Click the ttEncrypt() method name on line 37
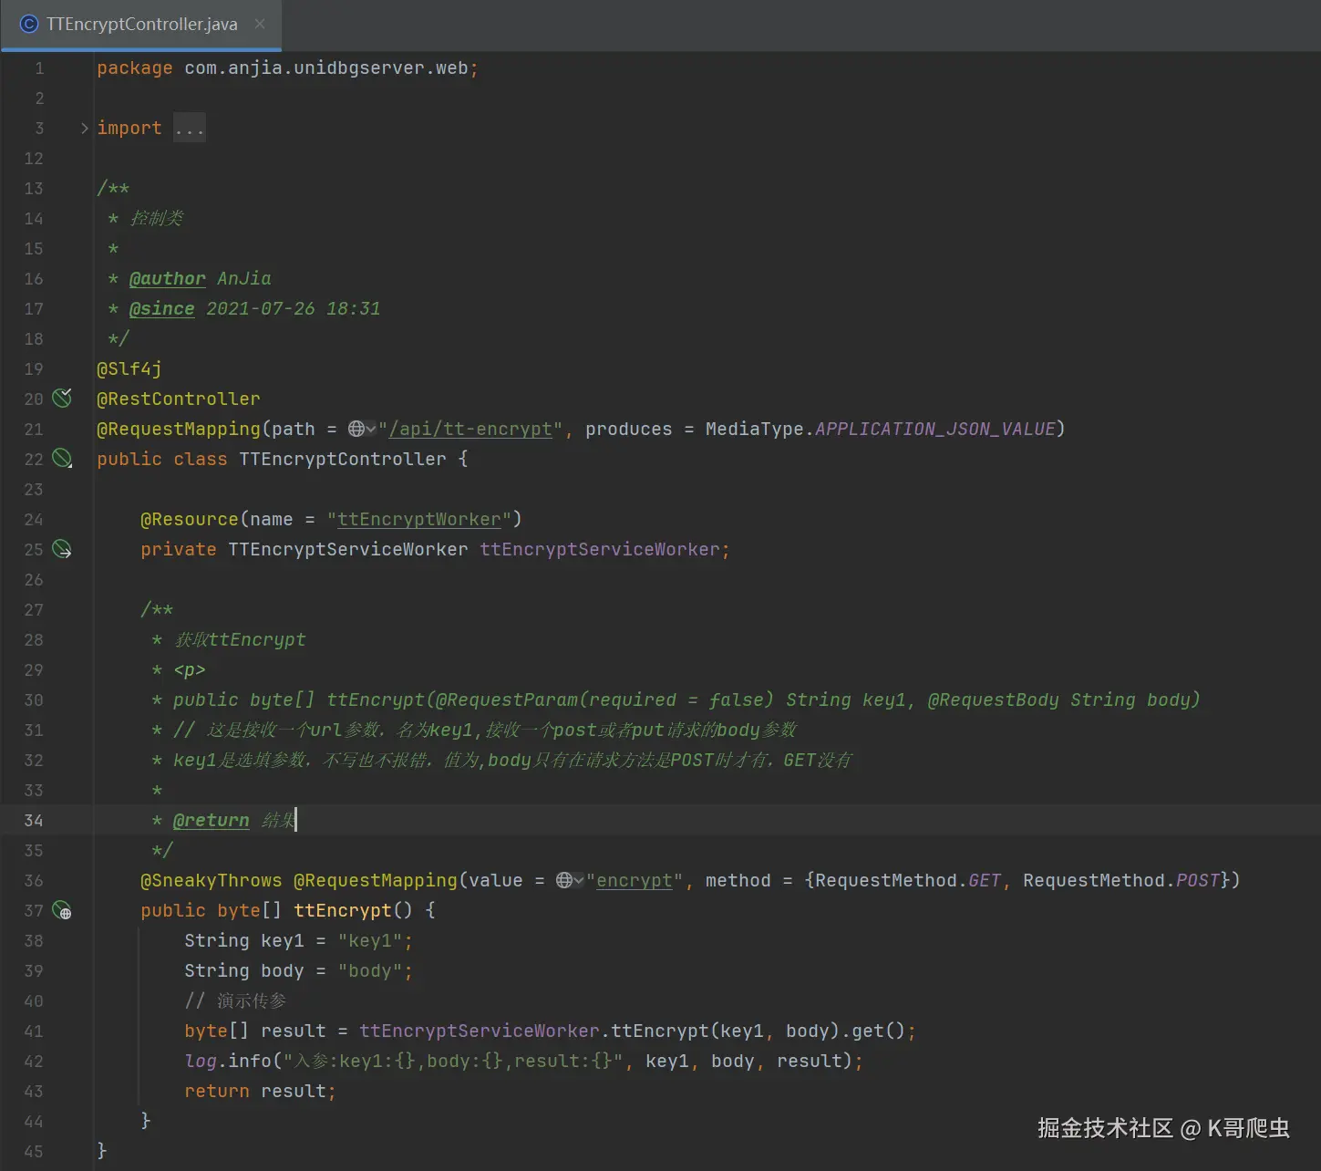The height and width of the screenshot is (1171, 1321). click(343, 910)
